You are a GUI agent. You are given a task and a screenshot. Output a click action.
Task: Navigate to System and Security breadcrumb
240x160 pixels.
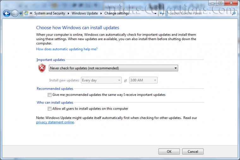coord(50,13)
